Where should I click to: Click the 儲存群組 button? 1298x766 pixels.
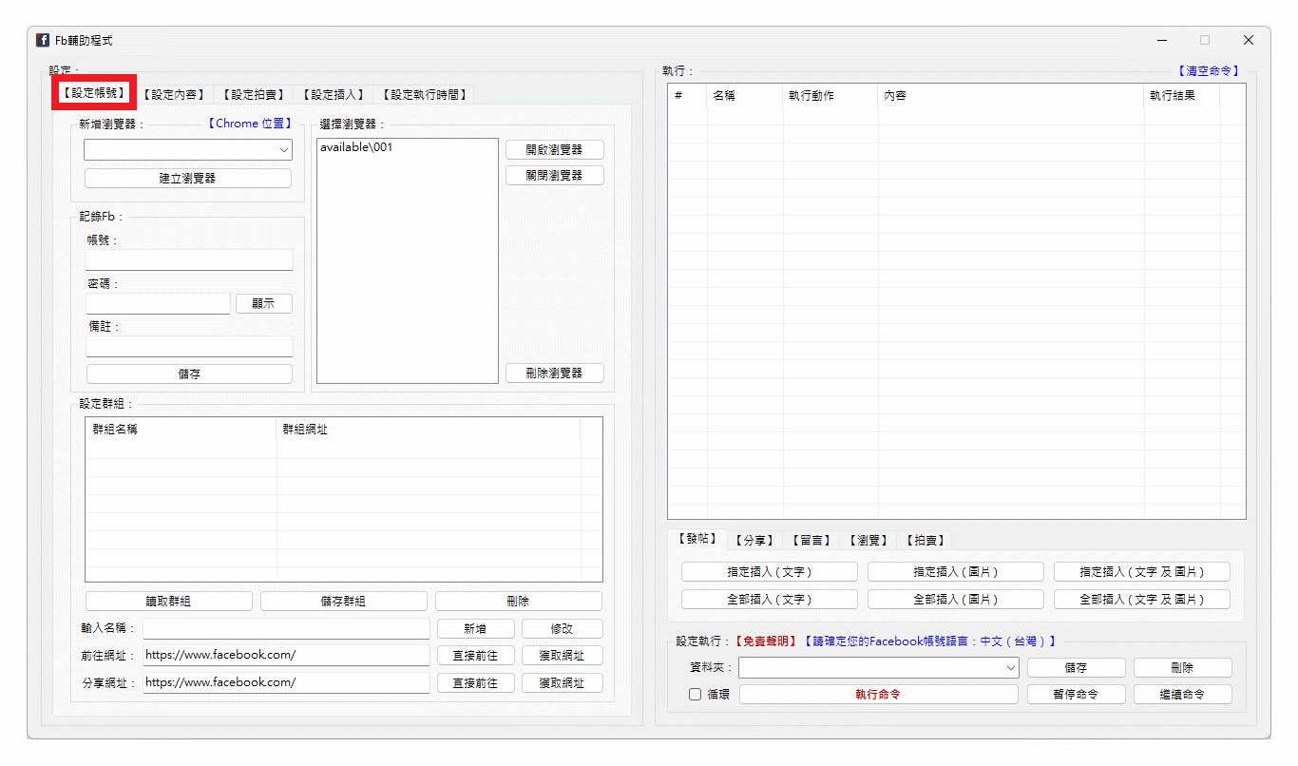click(x=344, y=601)
